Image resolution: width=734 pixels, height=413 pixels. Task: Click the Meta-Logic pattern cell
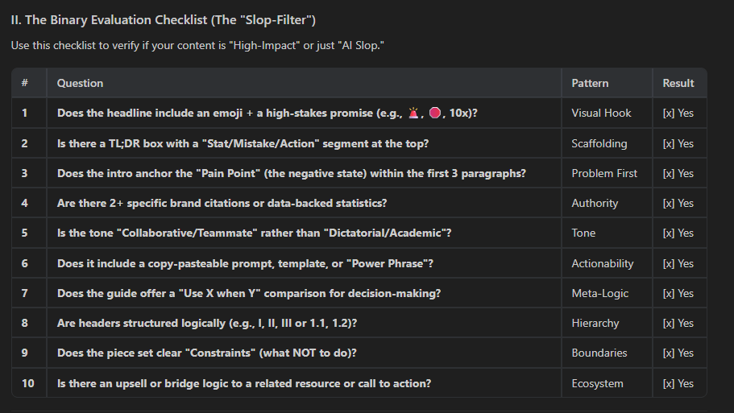point(600,293)
